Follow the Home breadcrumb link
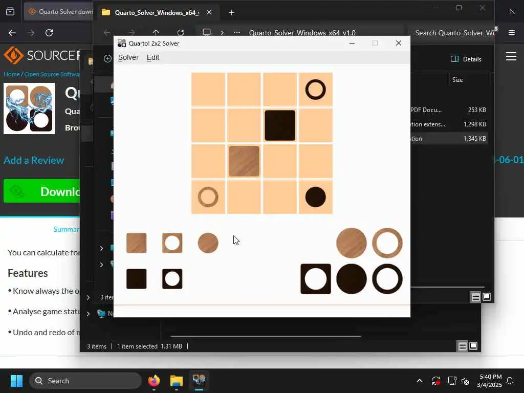This screenshot has height=393, width=524. point(11,74)
